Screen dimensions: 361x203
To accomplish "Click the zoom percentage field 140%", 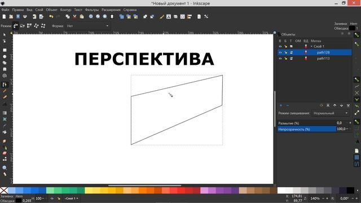I will tap(315, 198).
